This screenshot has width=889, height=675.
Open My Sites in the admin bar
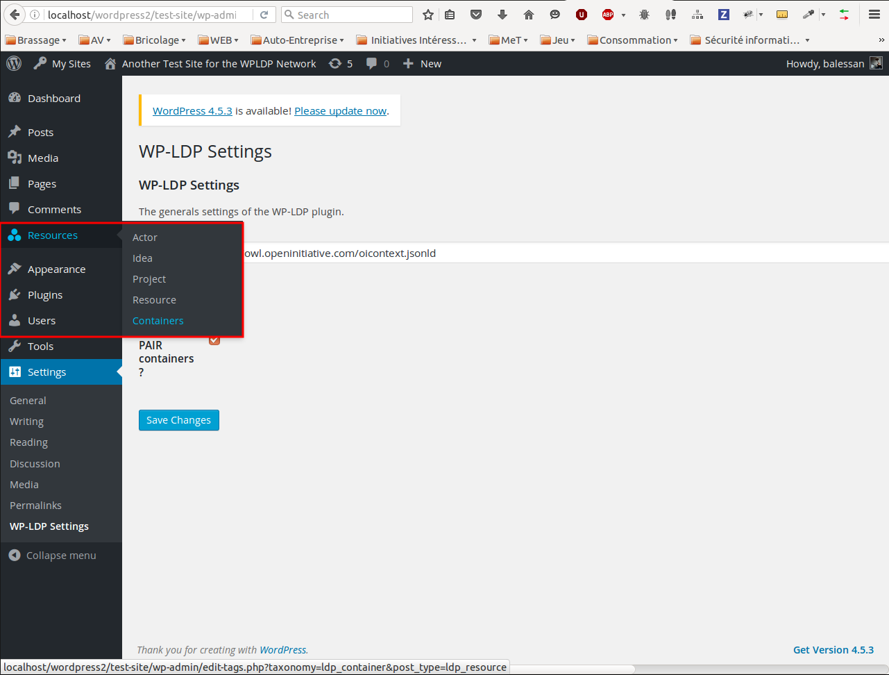click(x=62, y=64)
